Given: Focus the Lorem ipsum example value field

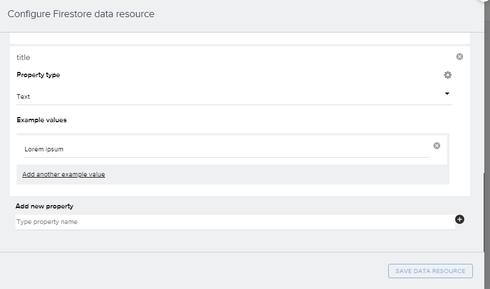Looking at the screenshot, I should [x=226, y=149].
